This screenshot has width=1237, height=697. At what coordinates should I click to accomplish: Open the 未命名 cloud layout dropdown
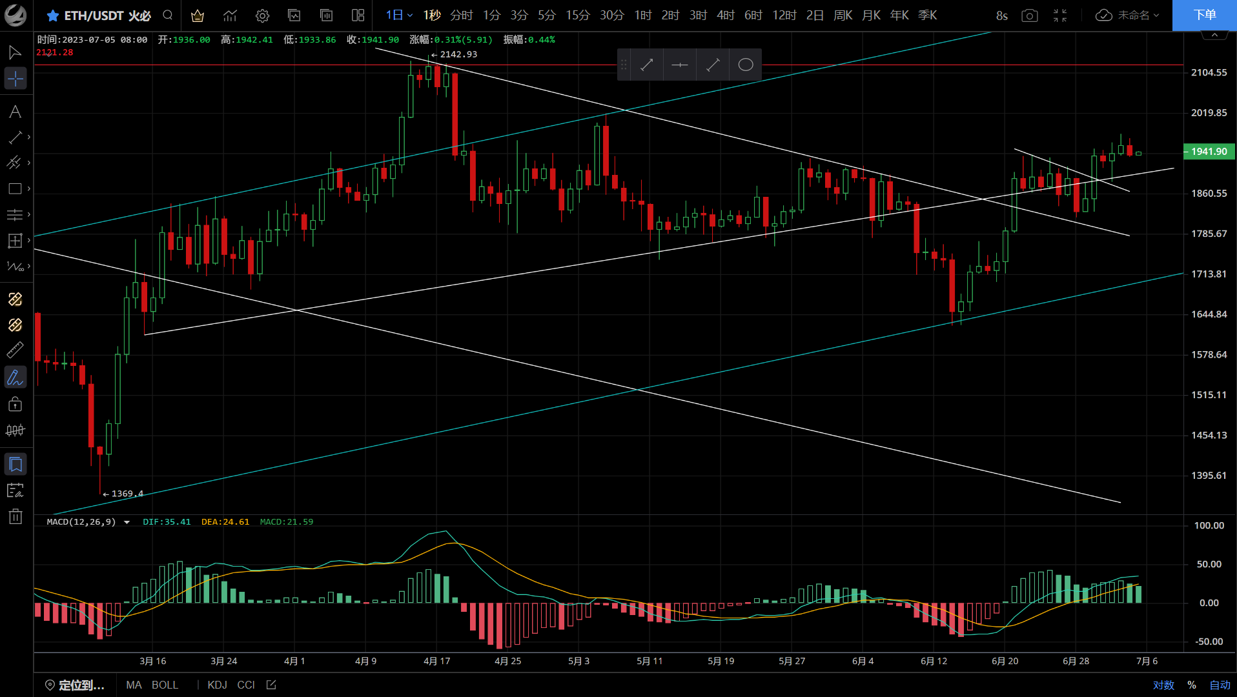point(1128,15)
